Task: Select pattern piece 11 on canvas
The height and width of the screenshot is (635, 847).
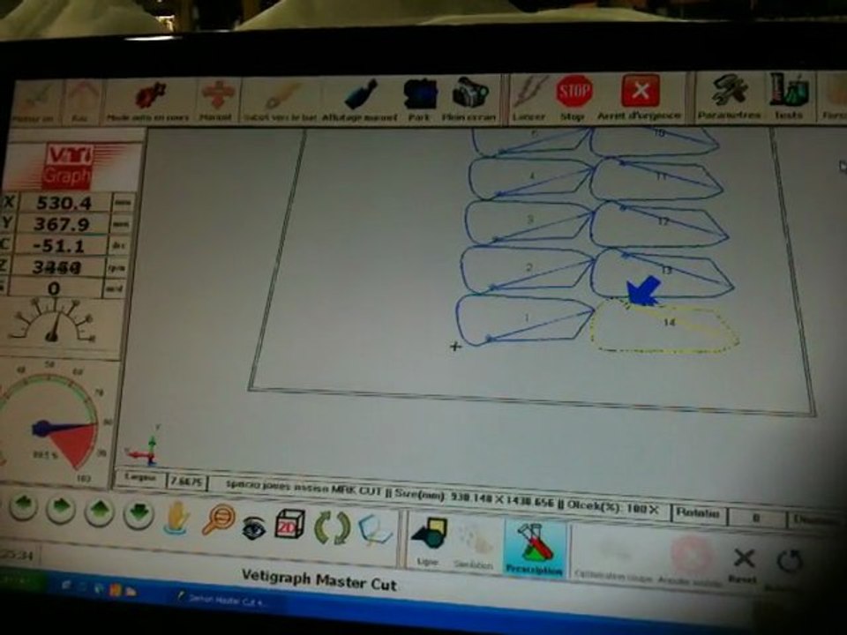Action: 656,178
